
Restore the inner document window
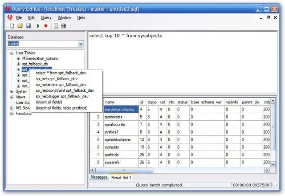click(268, 18)
